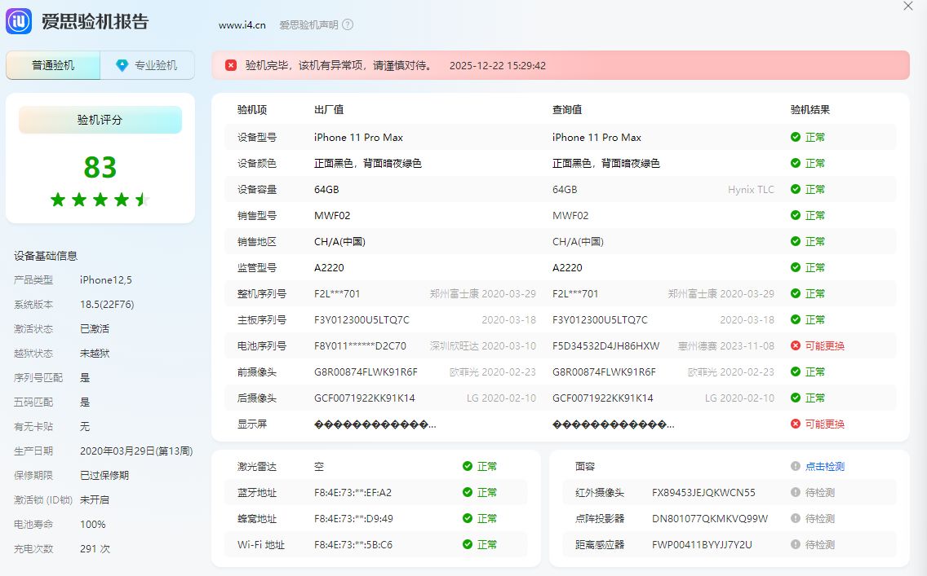Viewport: 927px width, 576px height.
Task: Click the 验机评分 header button
Action: coord(100,120)
